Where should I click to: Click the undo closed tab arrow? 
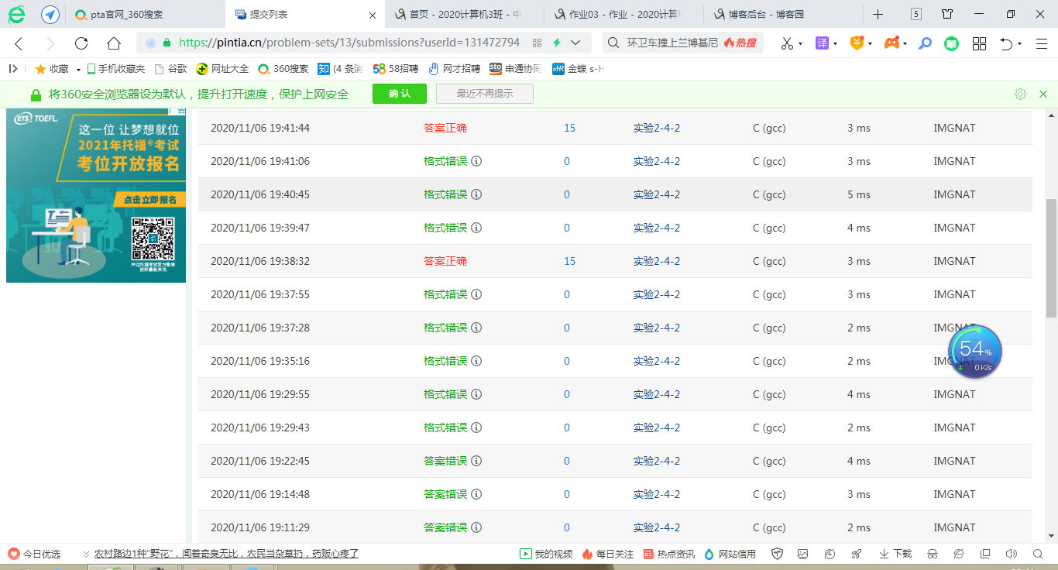click(1006, 43)
